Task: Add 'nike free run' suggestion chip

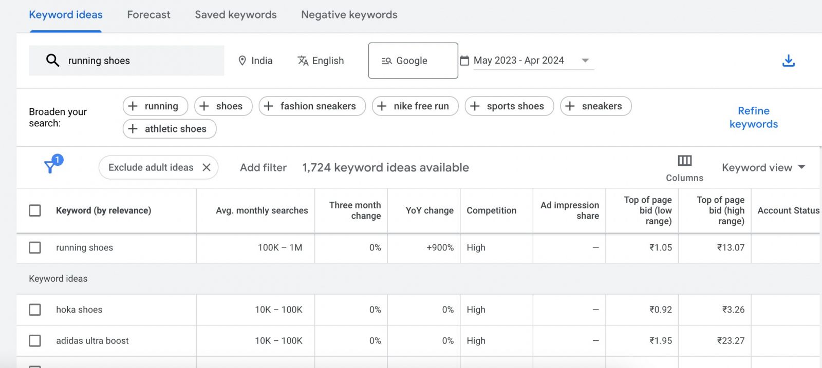Action: click(415, 106)
